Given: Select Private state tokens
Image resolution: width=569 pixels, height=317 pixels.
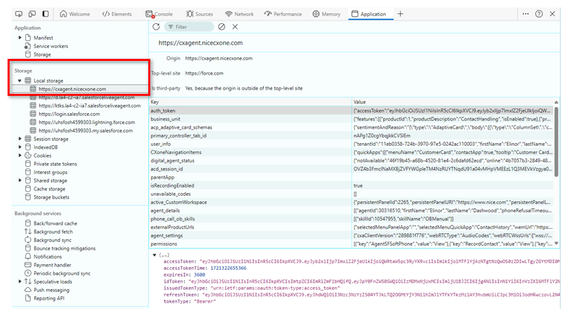Looking at the screenshot, I should [55, 164].
